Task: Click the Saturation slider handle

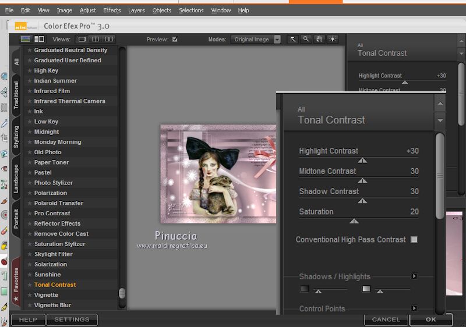Action: click(354, 221)
